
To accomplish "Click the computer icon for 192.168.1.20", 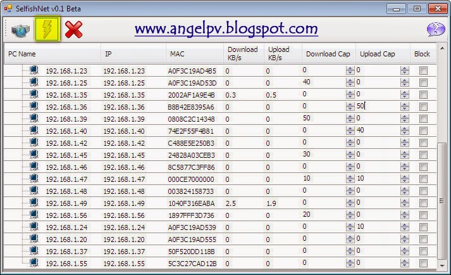I will 34,239.
